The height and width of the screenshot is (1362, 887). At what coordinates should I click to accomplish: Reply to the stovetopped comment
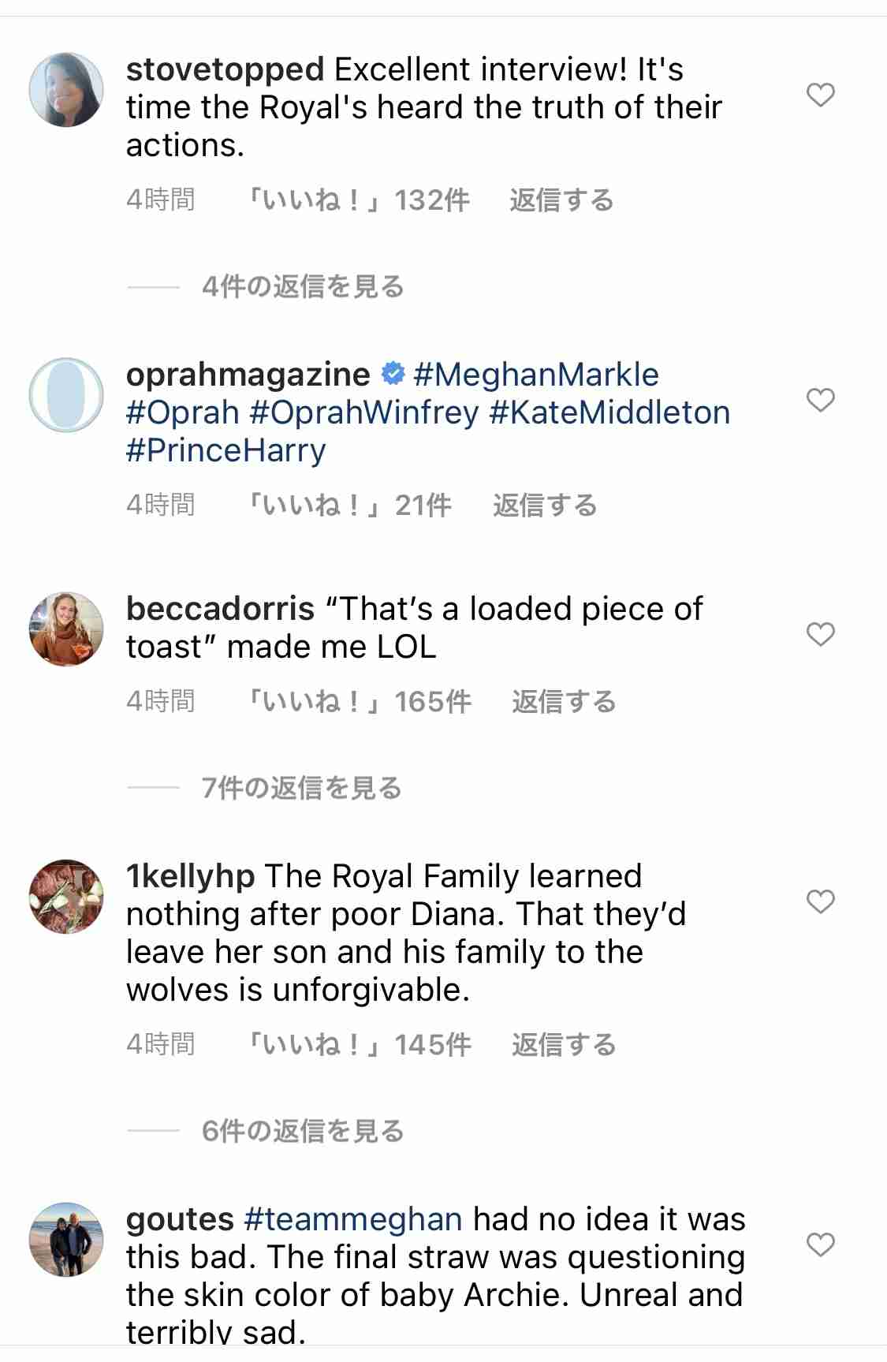[x=561, y=200]
